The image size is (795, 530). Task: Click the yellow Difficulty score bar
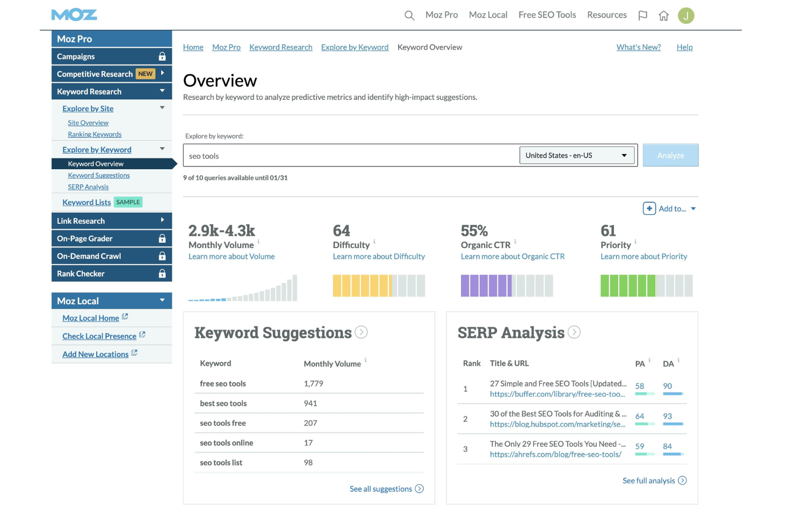coord(379,286)
